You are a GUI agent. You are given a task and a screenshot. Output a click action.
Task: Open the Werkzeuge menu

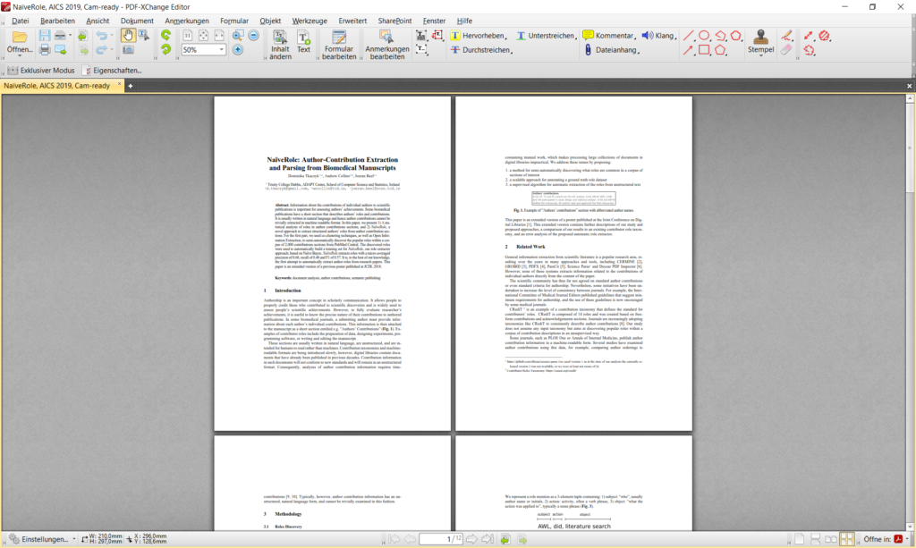click(310, 21)
